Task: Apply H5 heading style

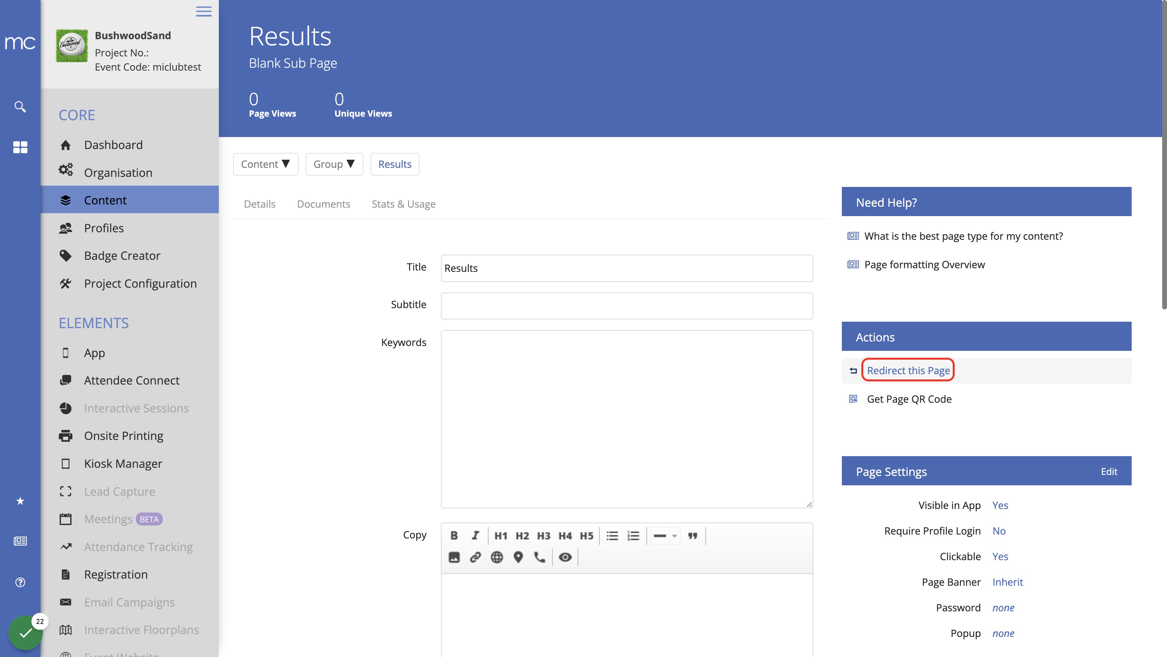Action: pyautogui.click(x=587, y=536)
